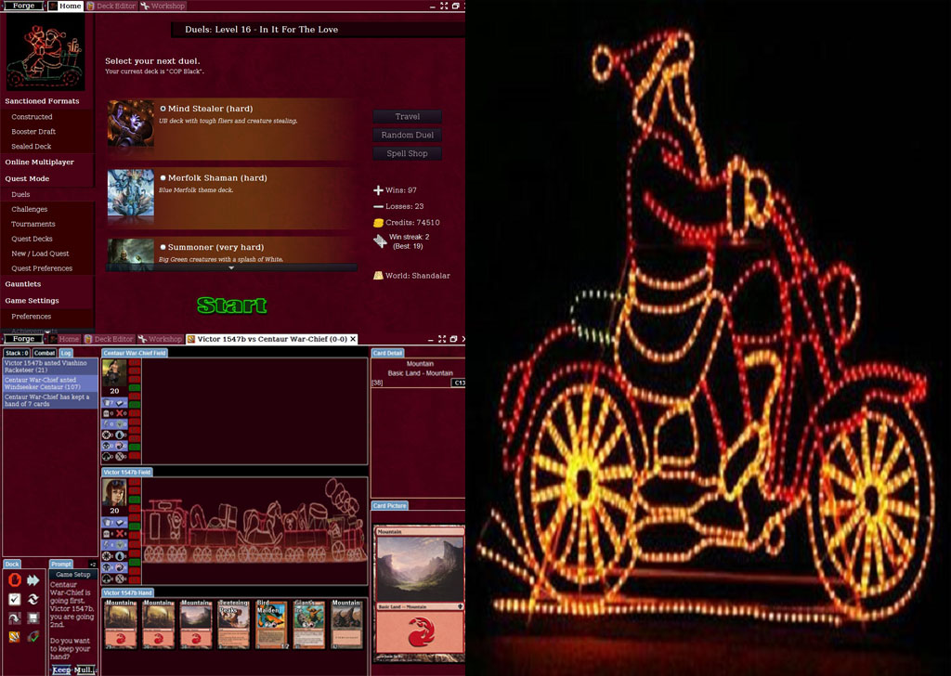
Task: Click the Centaur War-Chief opponent avatar
Action: [113, 373]
